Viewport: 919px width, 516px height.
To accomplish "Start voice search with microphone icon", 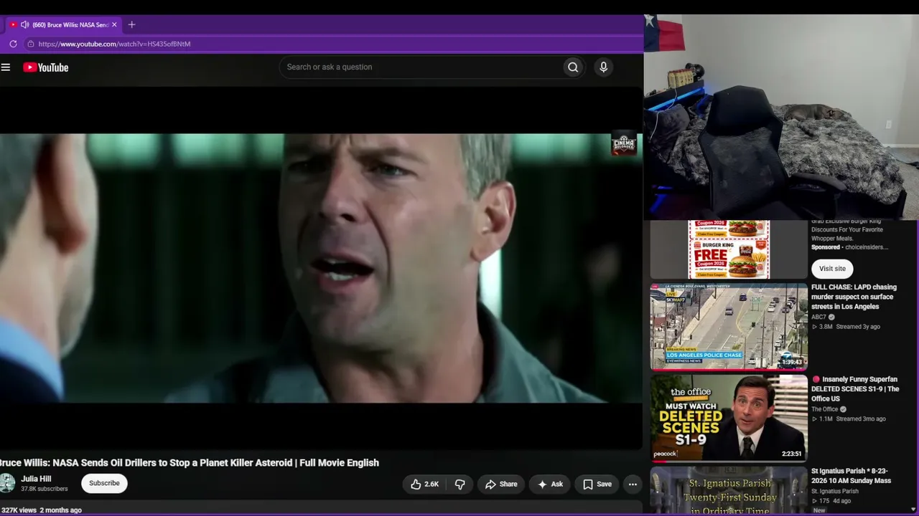I will (x=603, y=67).
